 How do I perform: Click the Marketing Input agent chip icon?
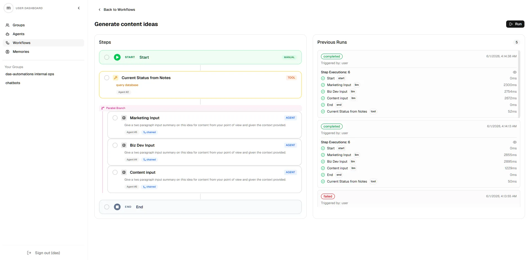124,118
